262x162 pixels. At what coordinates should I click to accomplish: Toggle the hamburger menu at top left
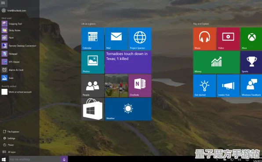[x=3, y=3]
